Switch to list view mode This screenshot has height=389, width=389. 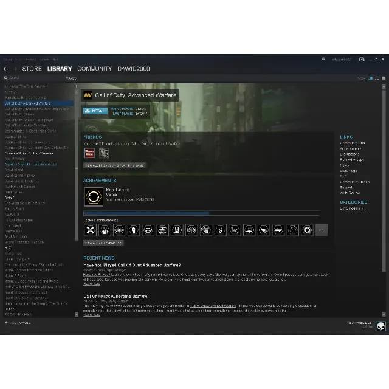point(377,78)
